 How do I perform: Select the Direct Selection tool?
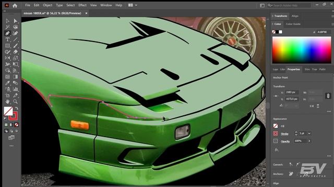[15, 21]
